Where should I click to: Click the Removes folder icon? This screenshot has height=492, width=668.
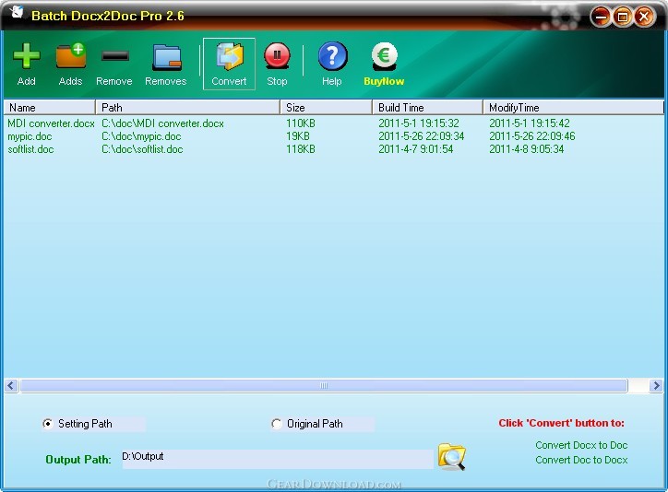(x=167, y=57)
